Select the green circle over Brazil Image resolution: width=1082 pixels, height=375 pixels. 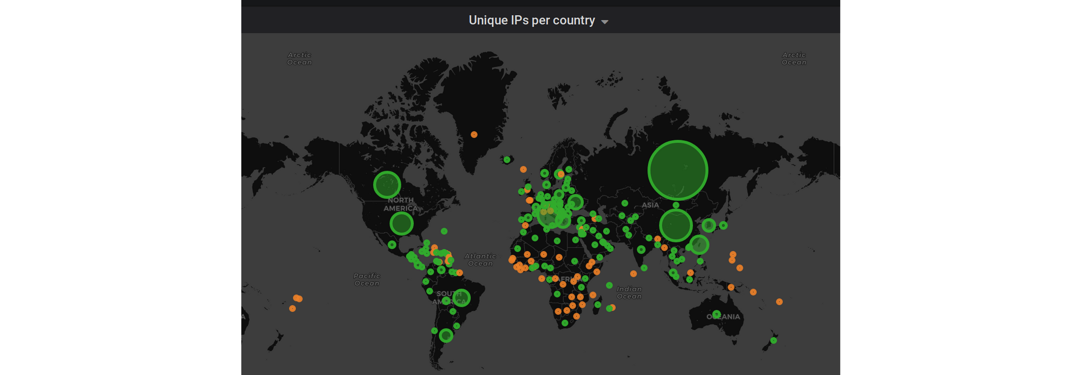click(461, 298)
